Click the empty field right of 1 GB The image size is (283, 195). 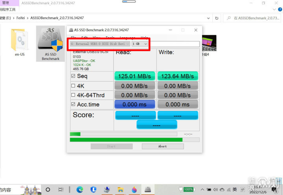174,44
